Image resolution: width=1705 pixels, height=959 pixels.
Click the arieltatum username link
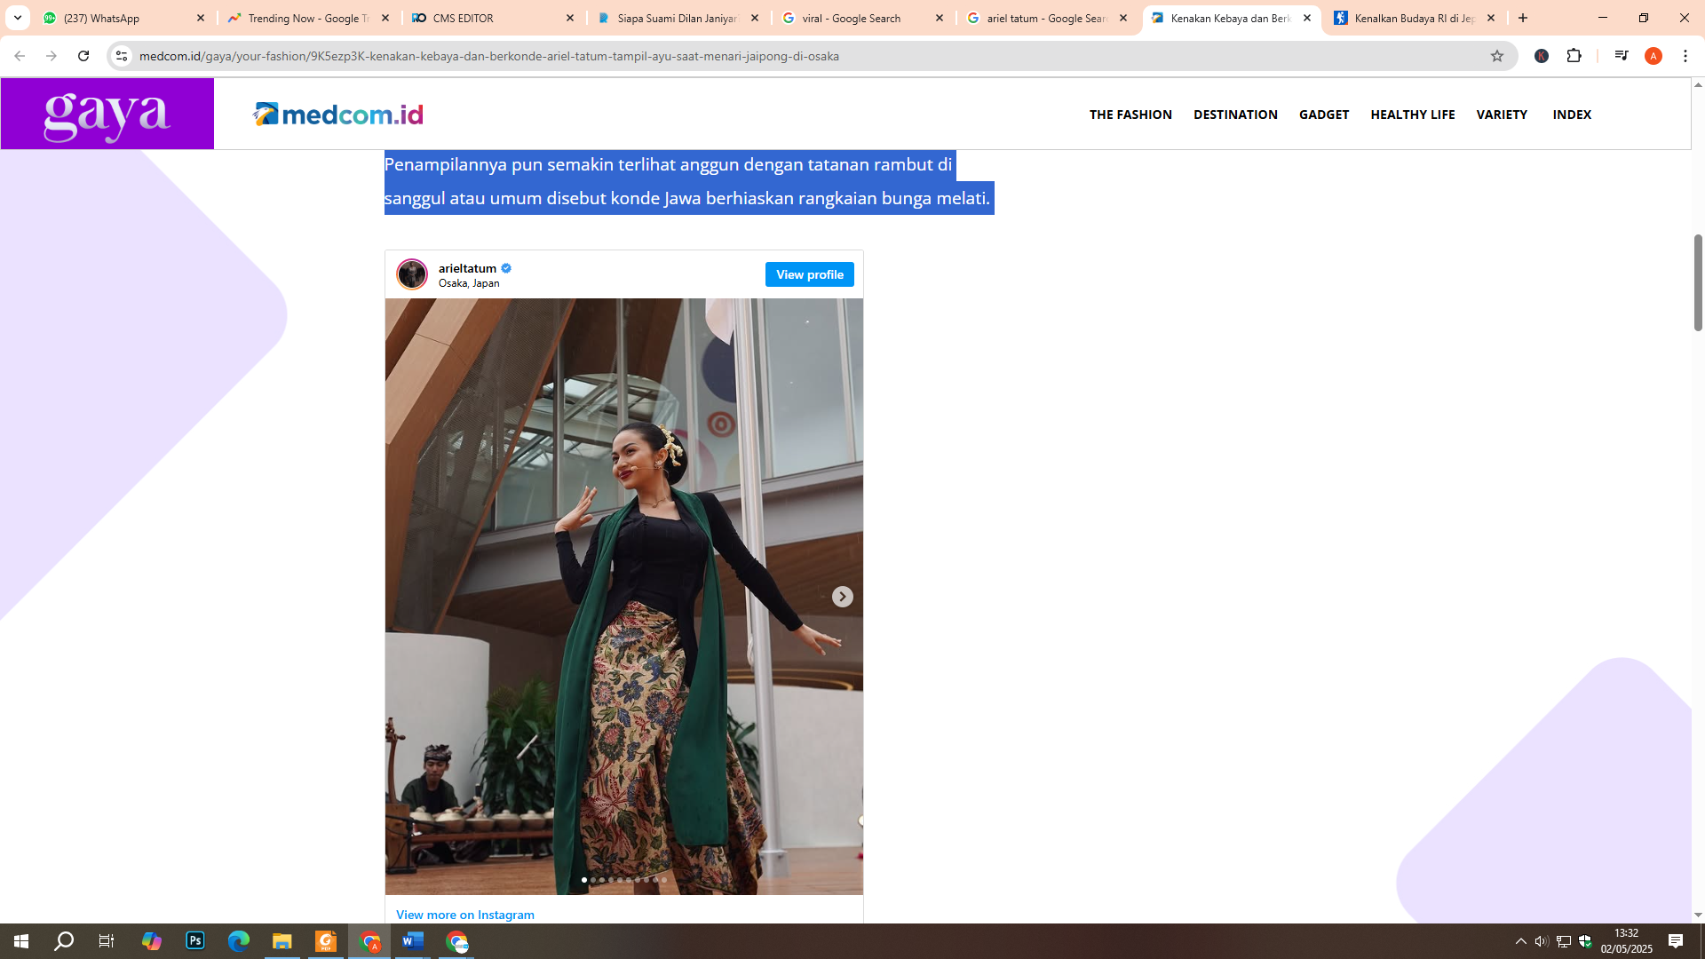467,268
